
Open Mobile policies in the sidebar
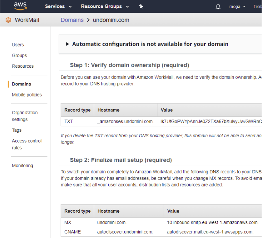pyautogui.click(x=27, y=95)
